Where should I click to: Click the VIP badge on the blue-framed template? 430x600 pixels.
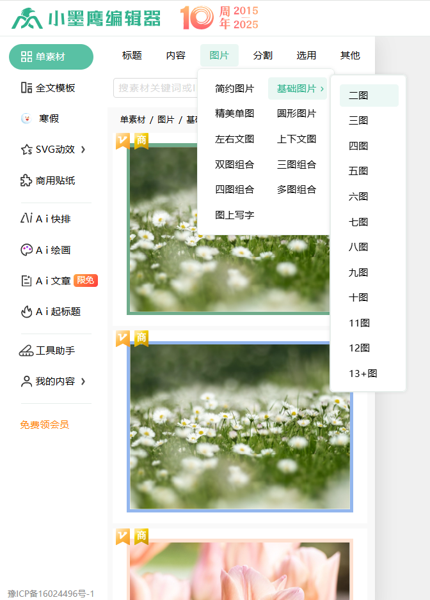click(x=123, y=338)
